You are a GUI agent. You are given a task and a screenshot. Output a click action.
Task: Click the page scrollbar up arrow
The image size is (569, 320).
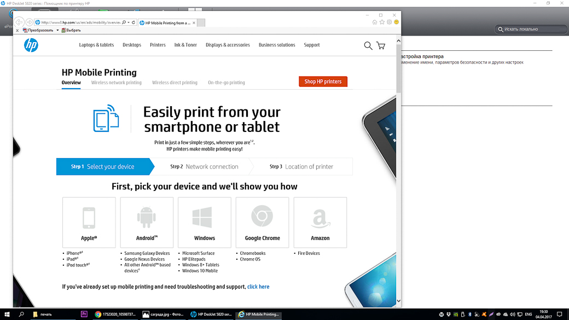[398, 41]
